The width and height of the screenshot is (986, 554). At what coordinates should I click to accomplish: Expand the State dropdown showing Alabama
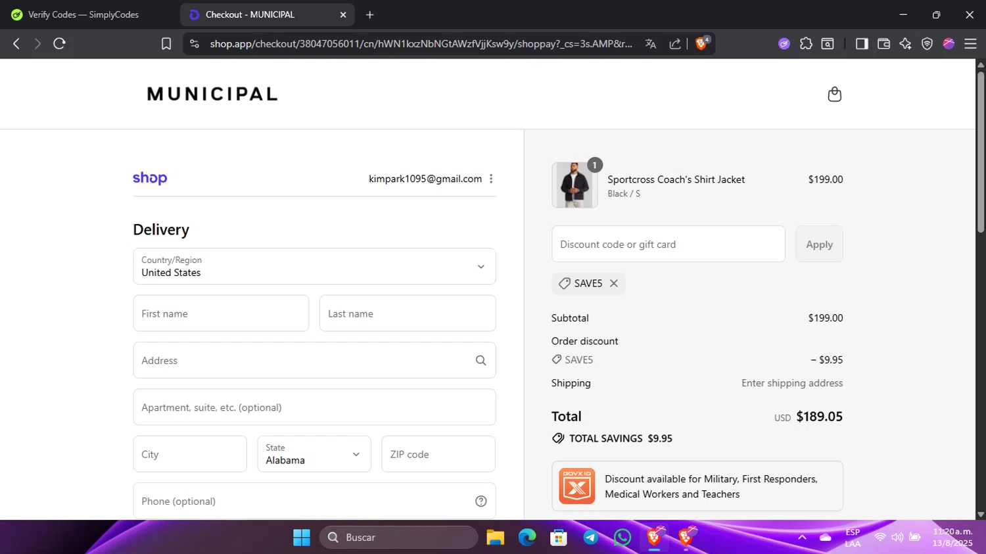click(314, 454)
